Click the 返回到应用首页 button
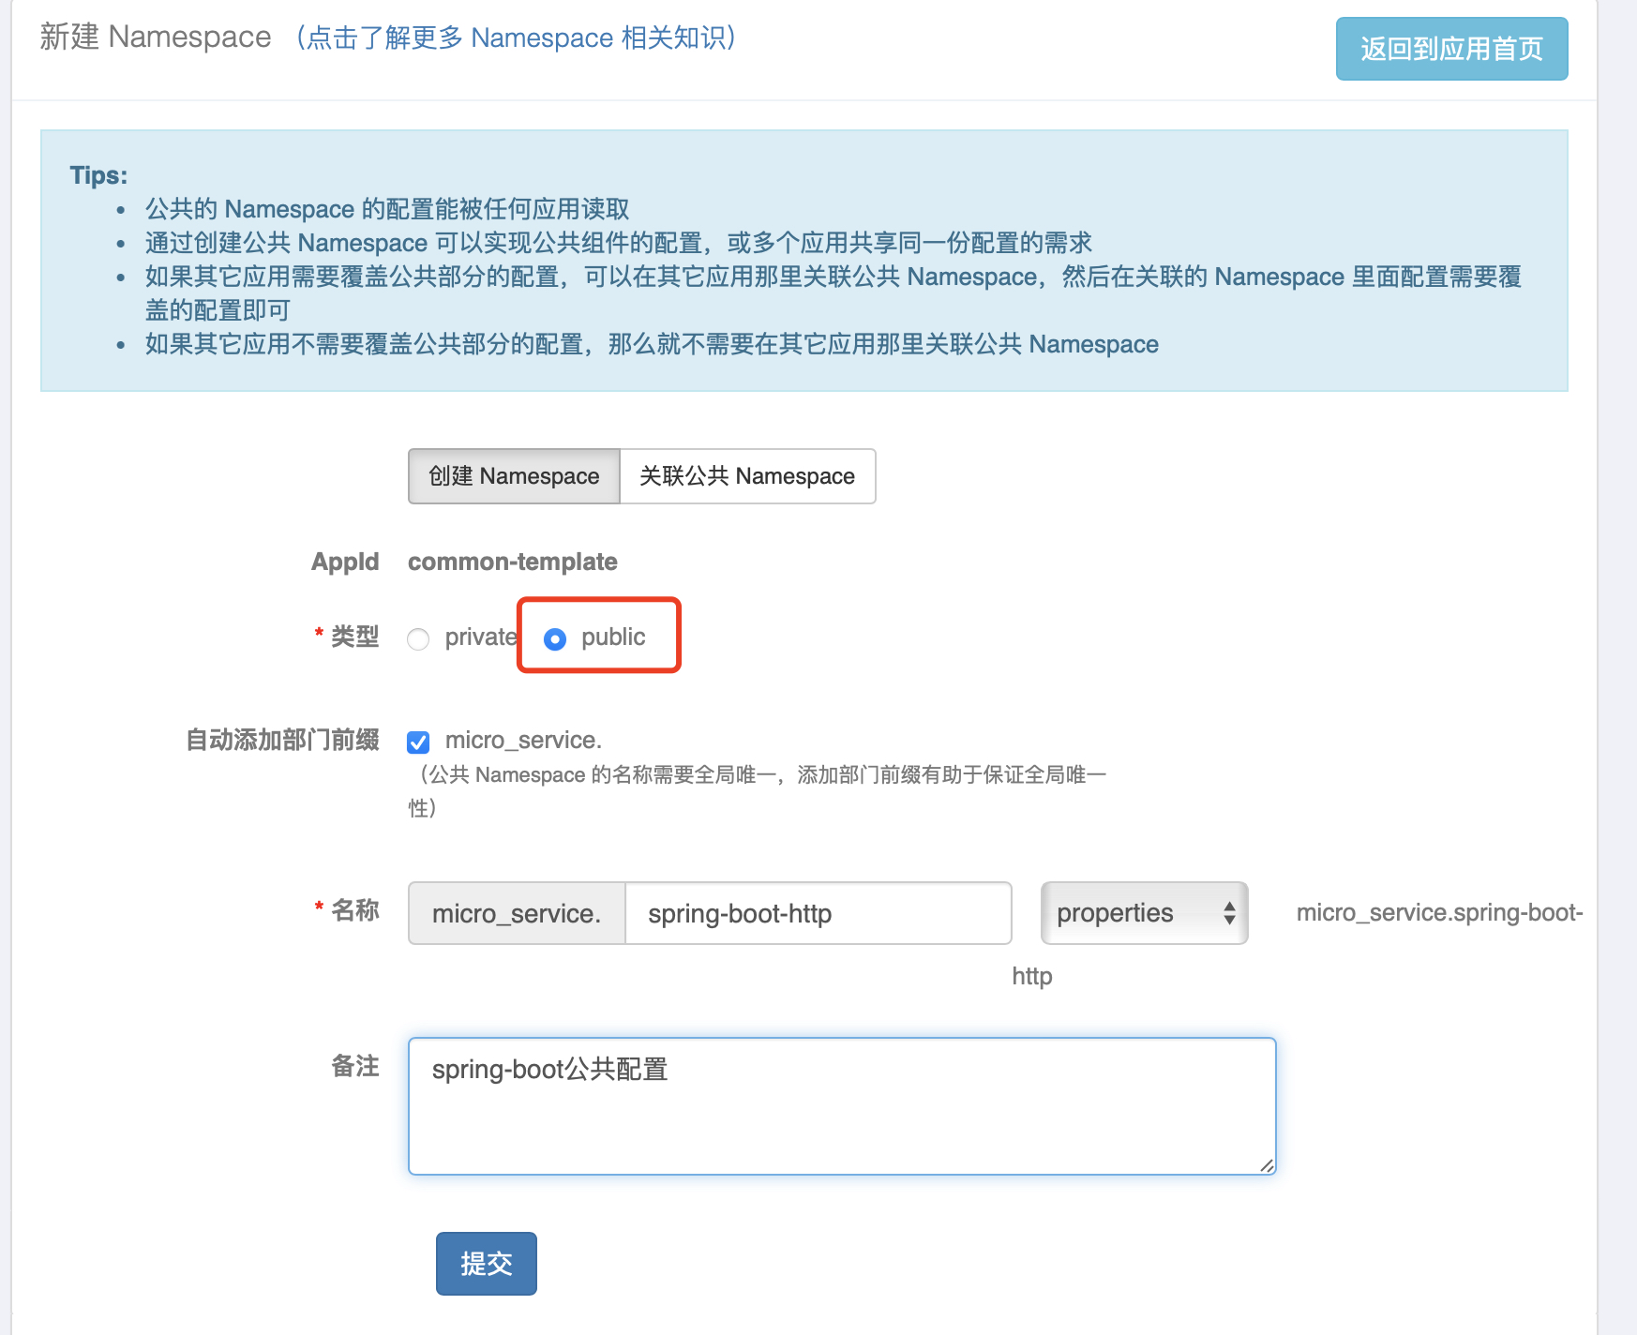Viewport: 1637px width, 1335px height. pos(1451,49)
